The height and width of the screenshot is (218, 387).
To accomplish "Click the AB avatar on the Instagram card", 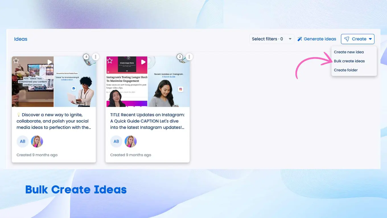I will [116, 141].
